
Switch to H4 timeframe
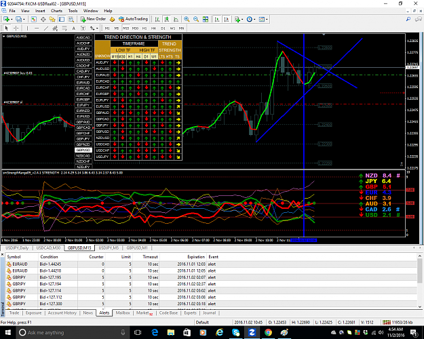[x=153, y=28]
